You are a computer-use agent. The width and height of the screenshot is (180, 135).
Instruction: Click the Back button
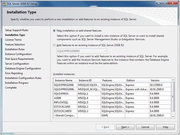105,127
